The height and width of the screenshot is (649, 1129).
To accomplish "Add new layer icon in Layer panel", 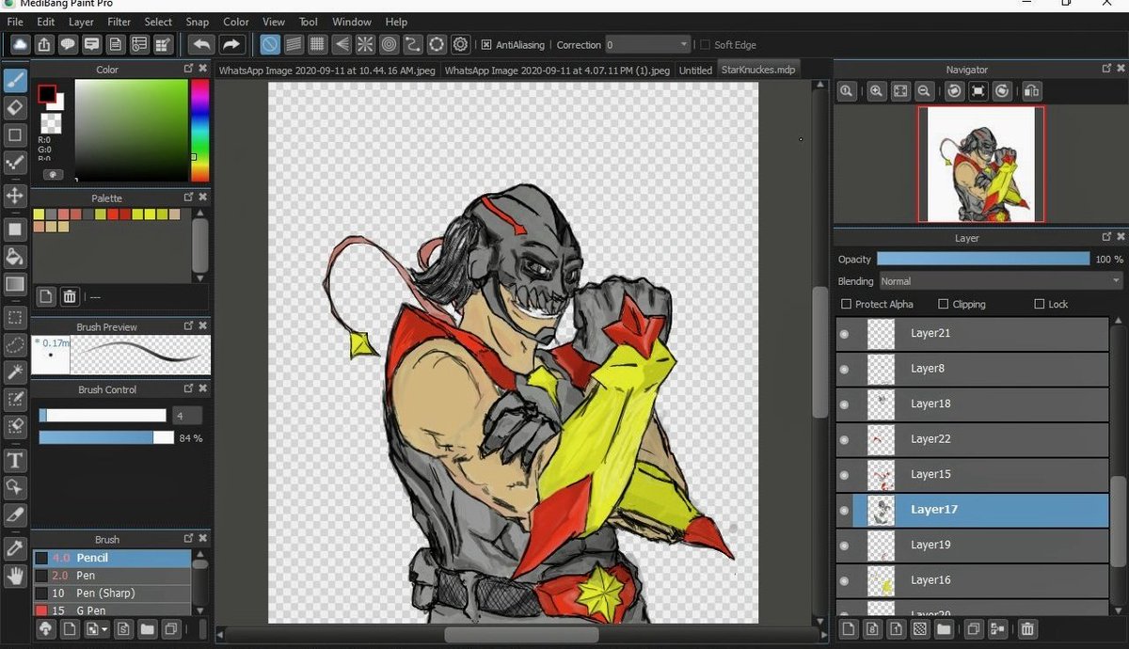I will 848,628.
